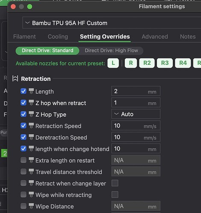Viewport: 201px width, 213px height.
Task: Click the nozzle icon beside Retraction Speed
Action: coord(31,126)
